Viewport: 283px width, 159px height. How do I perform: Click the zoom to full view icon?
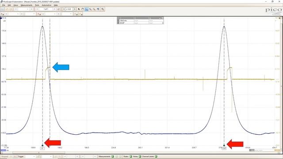pos(103,9)
